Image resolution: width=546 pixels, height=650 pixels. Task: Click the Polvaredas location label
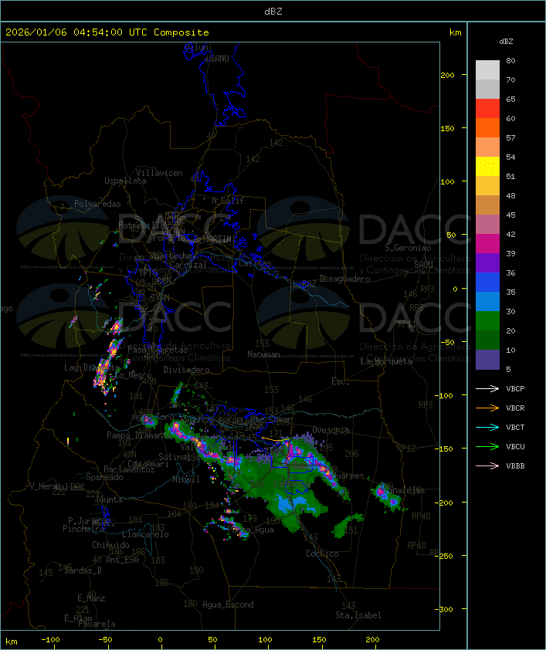[97, 204]
